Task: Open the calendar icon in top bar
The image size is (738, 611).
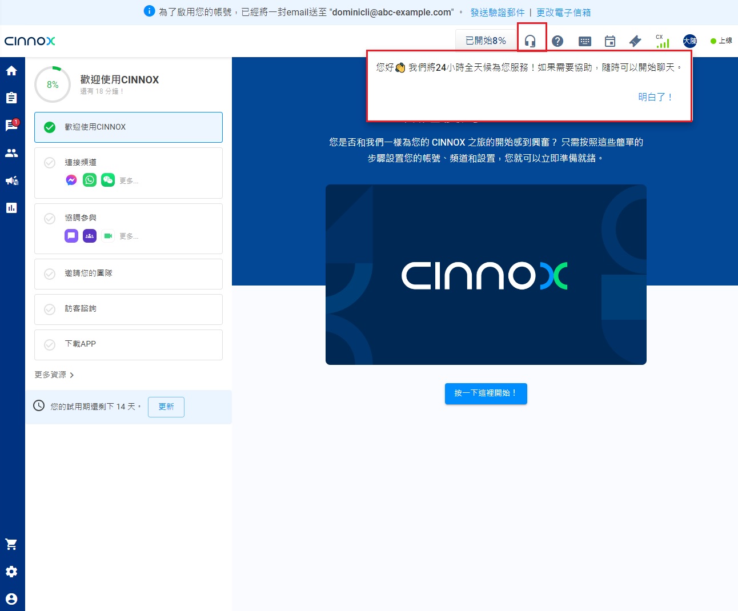Action: pos(610,41)
